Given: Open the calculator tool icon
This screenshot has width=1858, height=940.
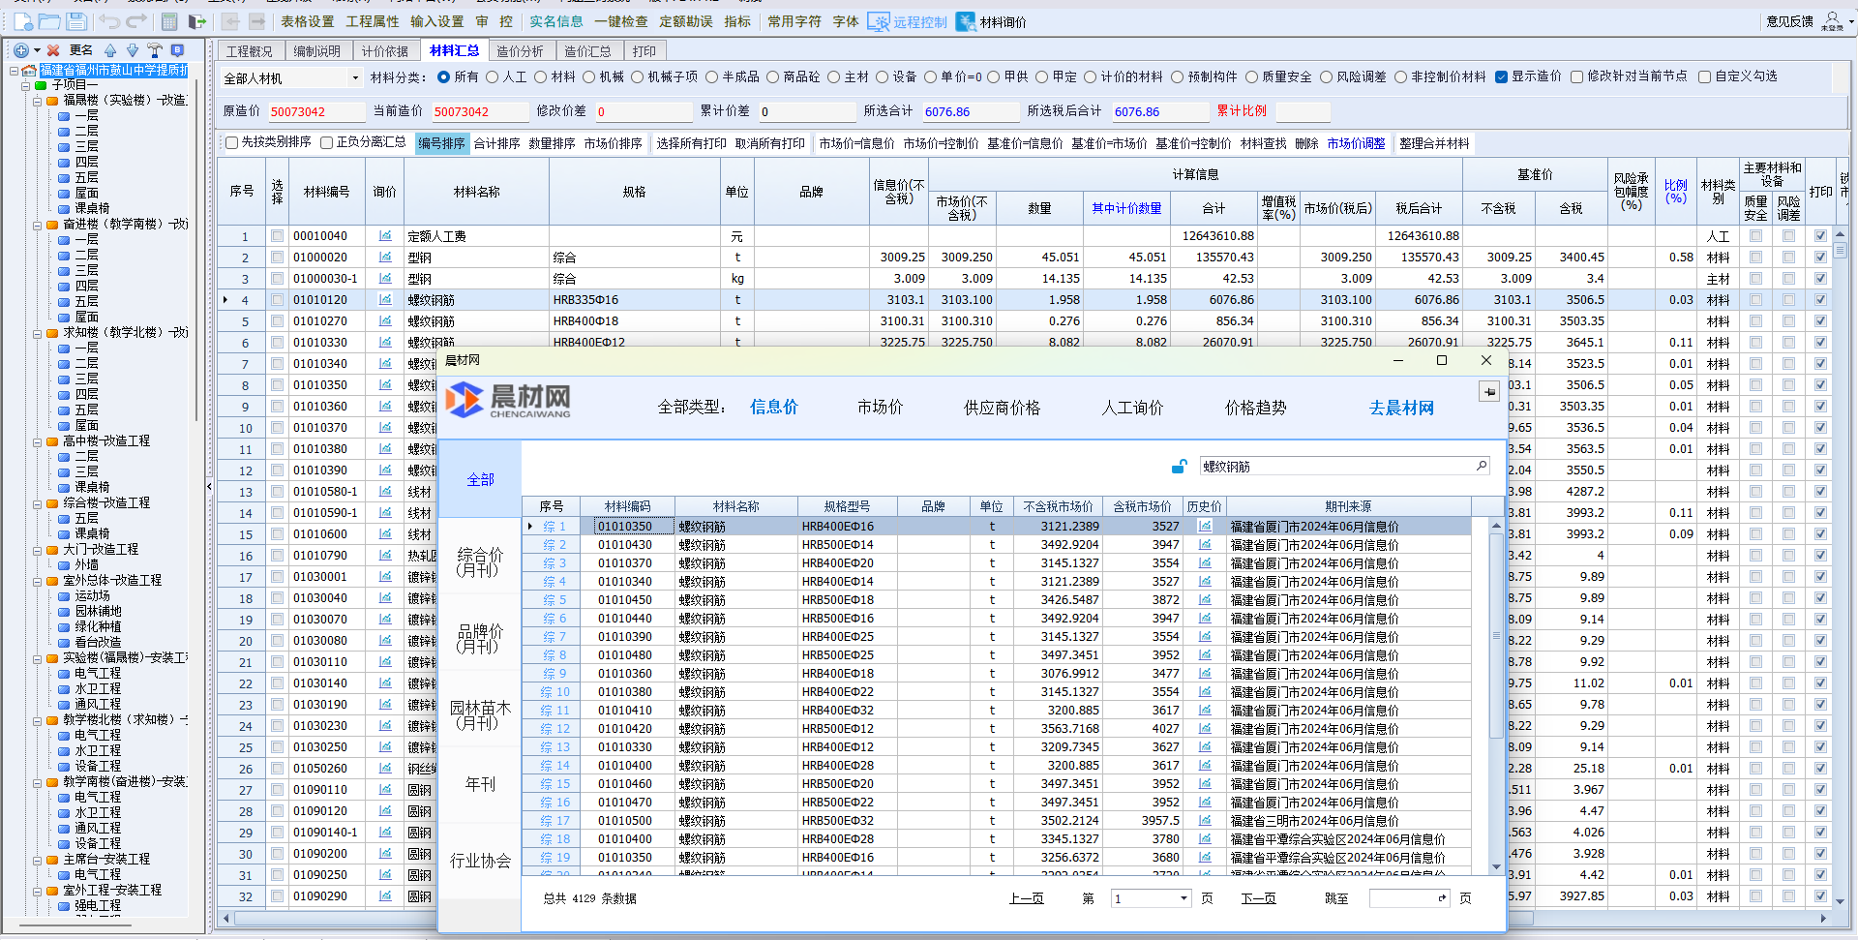Looking at the screenshot, I should point(169,21).
